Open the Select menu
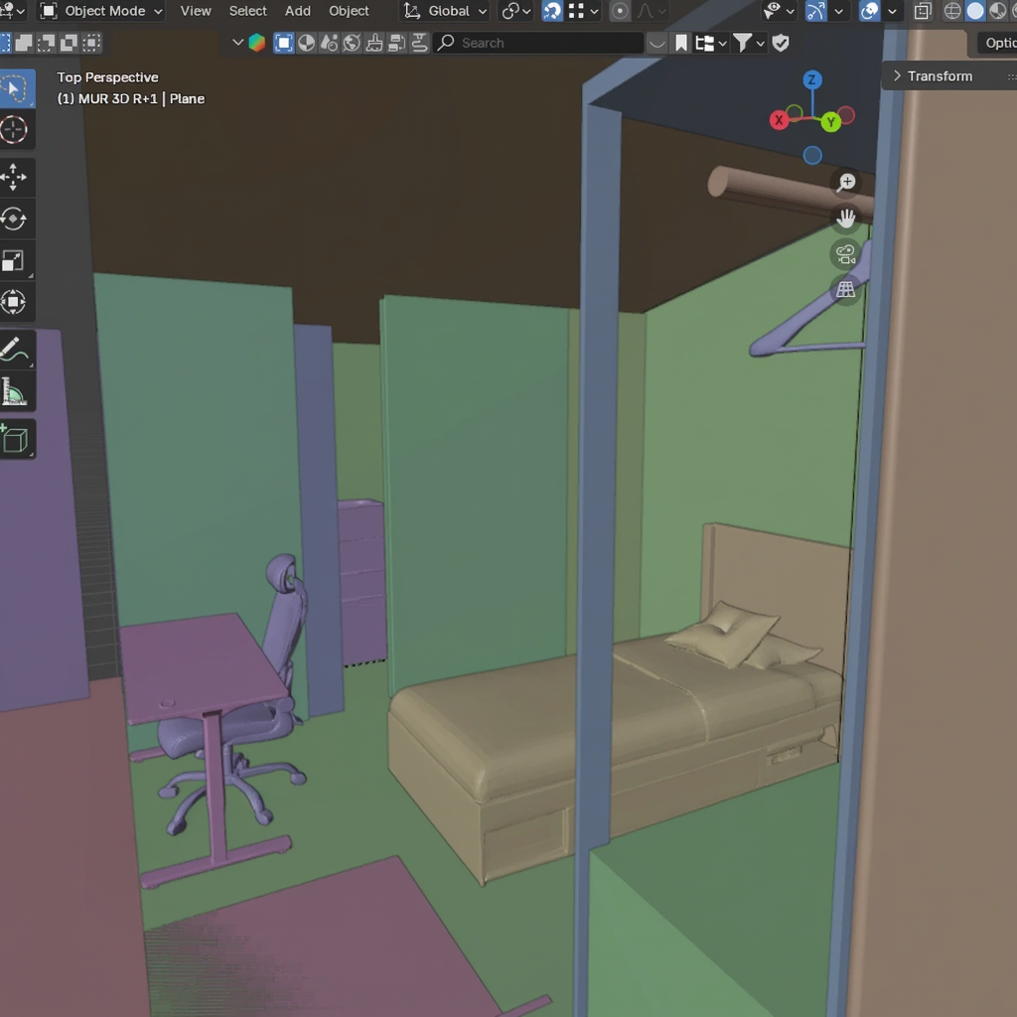Screen dimensions: 1017x1017 coord(247,11)
